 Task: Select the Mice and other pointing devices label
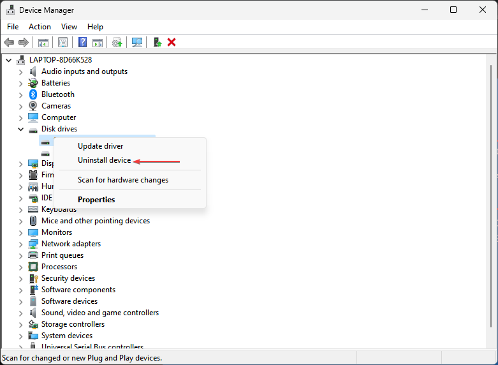[x=96, y=221]
